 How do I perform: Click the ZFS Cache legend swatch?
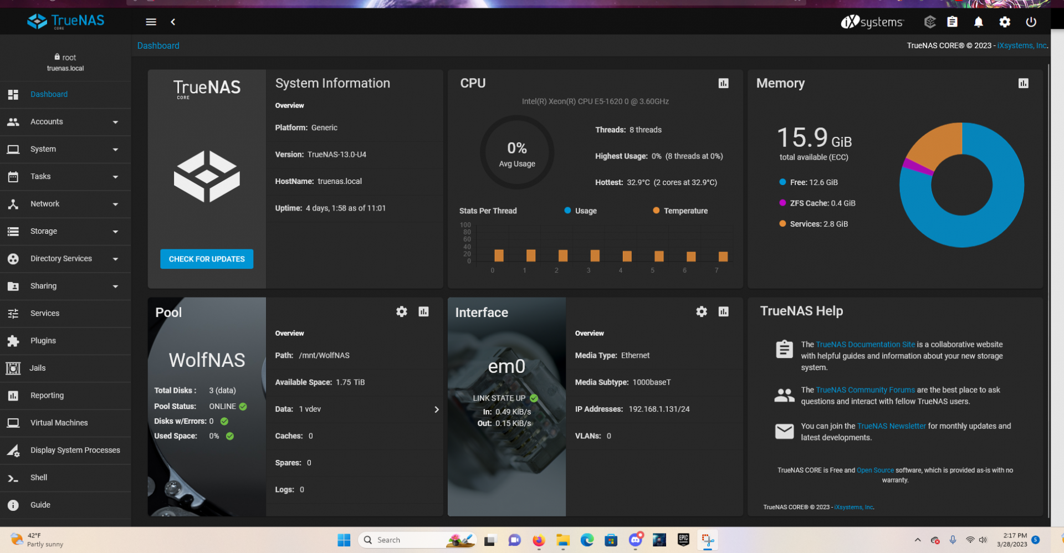[x=782, y=203]
